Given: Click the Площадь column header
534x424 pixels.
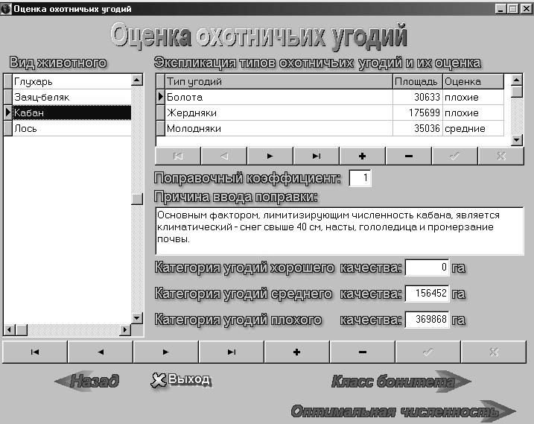Looking at the screenshot, I should [x=418, y=81].
